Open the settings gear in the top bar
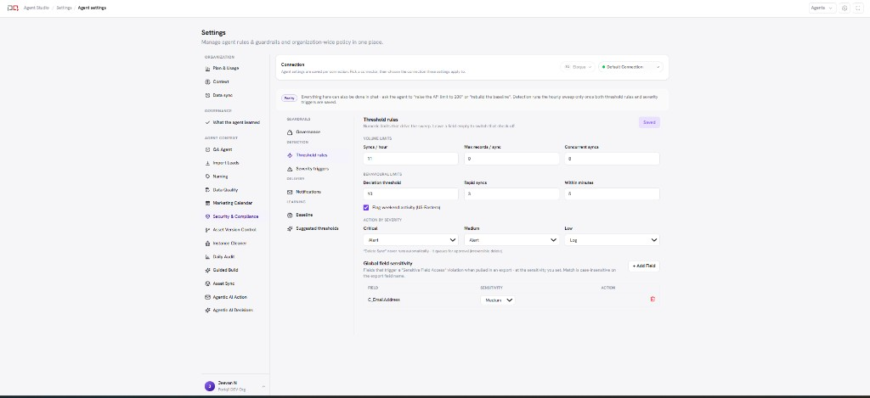 click(x=845, y=8)
